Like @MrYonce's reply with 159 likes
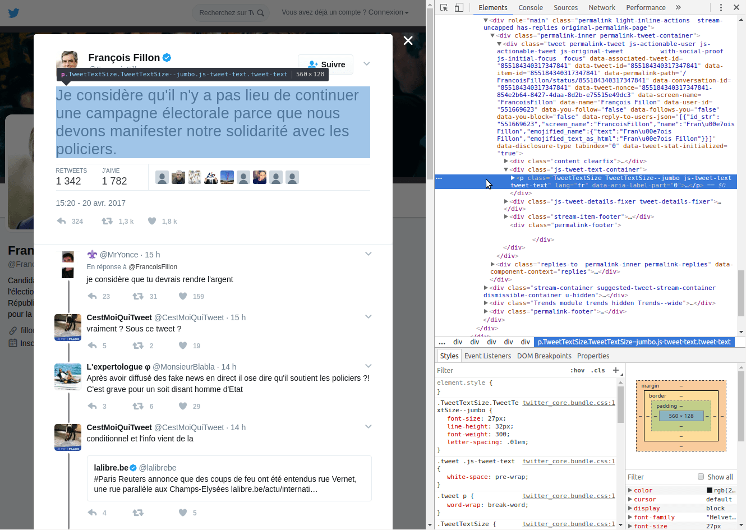 click(183, 296)
